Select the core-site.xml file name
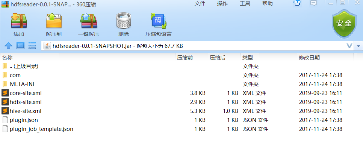 point(26,93)
